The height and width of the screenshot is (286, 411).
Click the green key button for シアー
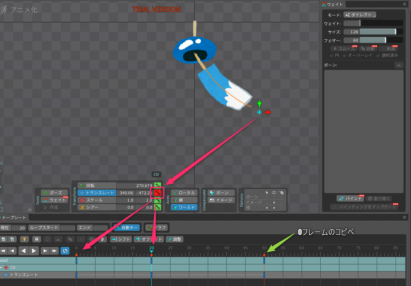[x=157, y=207]
